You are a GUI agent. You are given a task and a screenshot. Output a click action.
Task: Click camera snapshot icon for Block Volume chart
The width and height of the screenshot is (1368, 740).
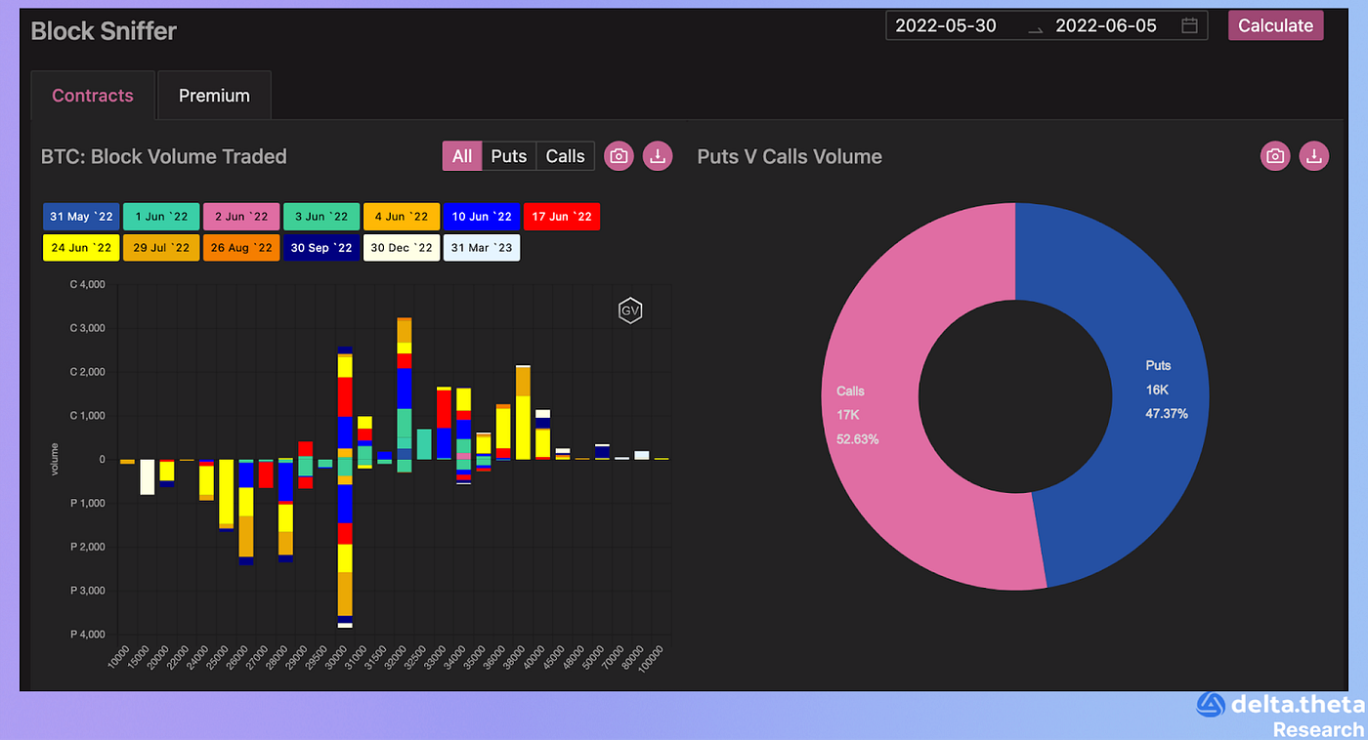pos(619,156)
